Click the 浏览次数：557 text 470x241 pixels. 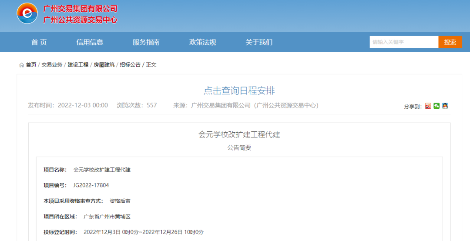pyautogui.click(x=137, y=106)
